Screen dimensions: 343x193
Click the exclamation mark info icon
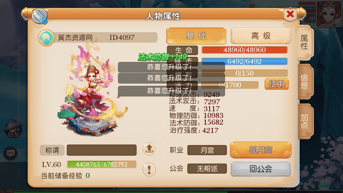[x=149, y=170]
